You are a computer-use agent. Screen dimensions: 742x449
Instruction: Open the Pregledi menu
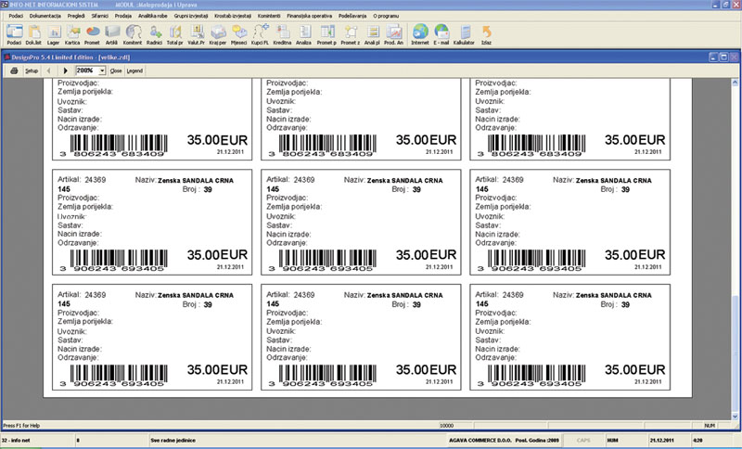point(76,16)
